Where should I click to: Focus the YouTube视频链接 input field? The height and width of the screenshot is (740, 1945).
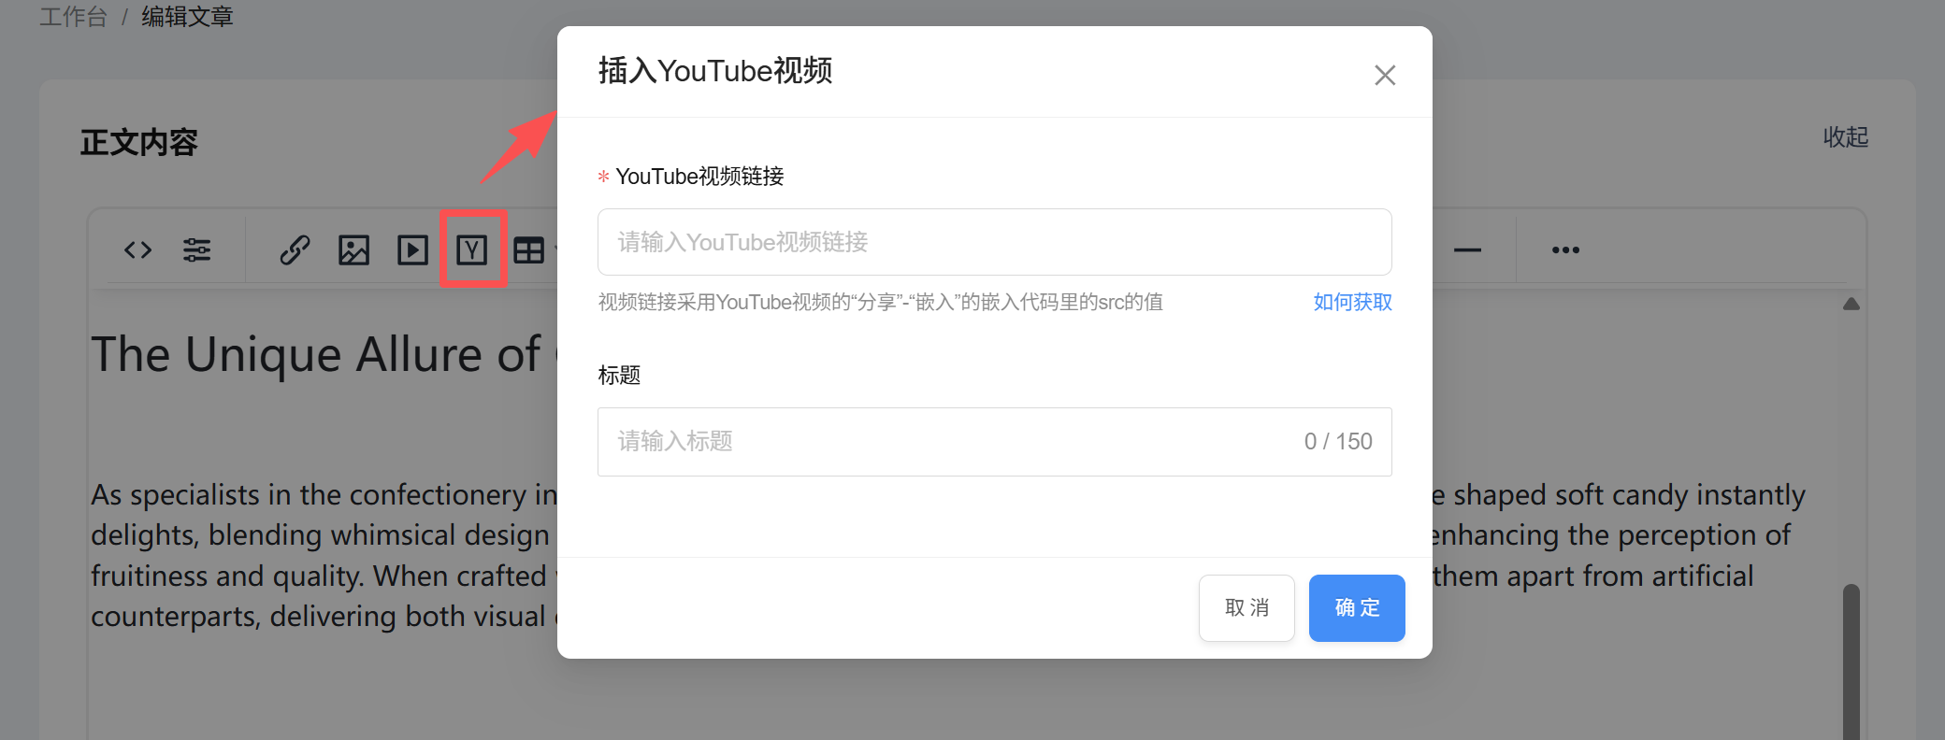click(x=994, y=242)
